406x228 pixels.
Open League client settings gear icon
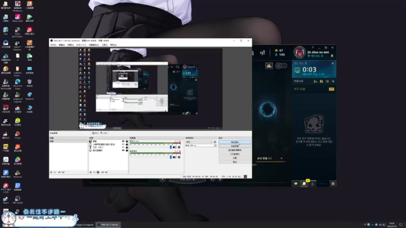326,48
